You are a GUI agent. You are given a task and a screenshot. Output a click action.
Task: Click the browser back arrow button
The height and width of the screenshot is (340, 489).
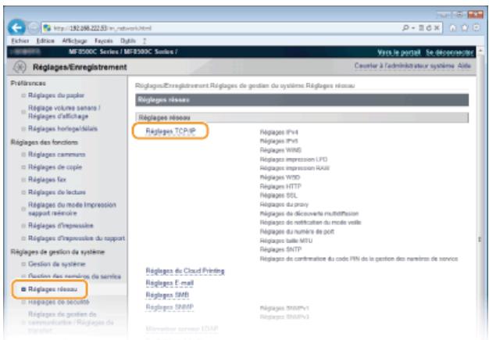[x=16, y=28]
